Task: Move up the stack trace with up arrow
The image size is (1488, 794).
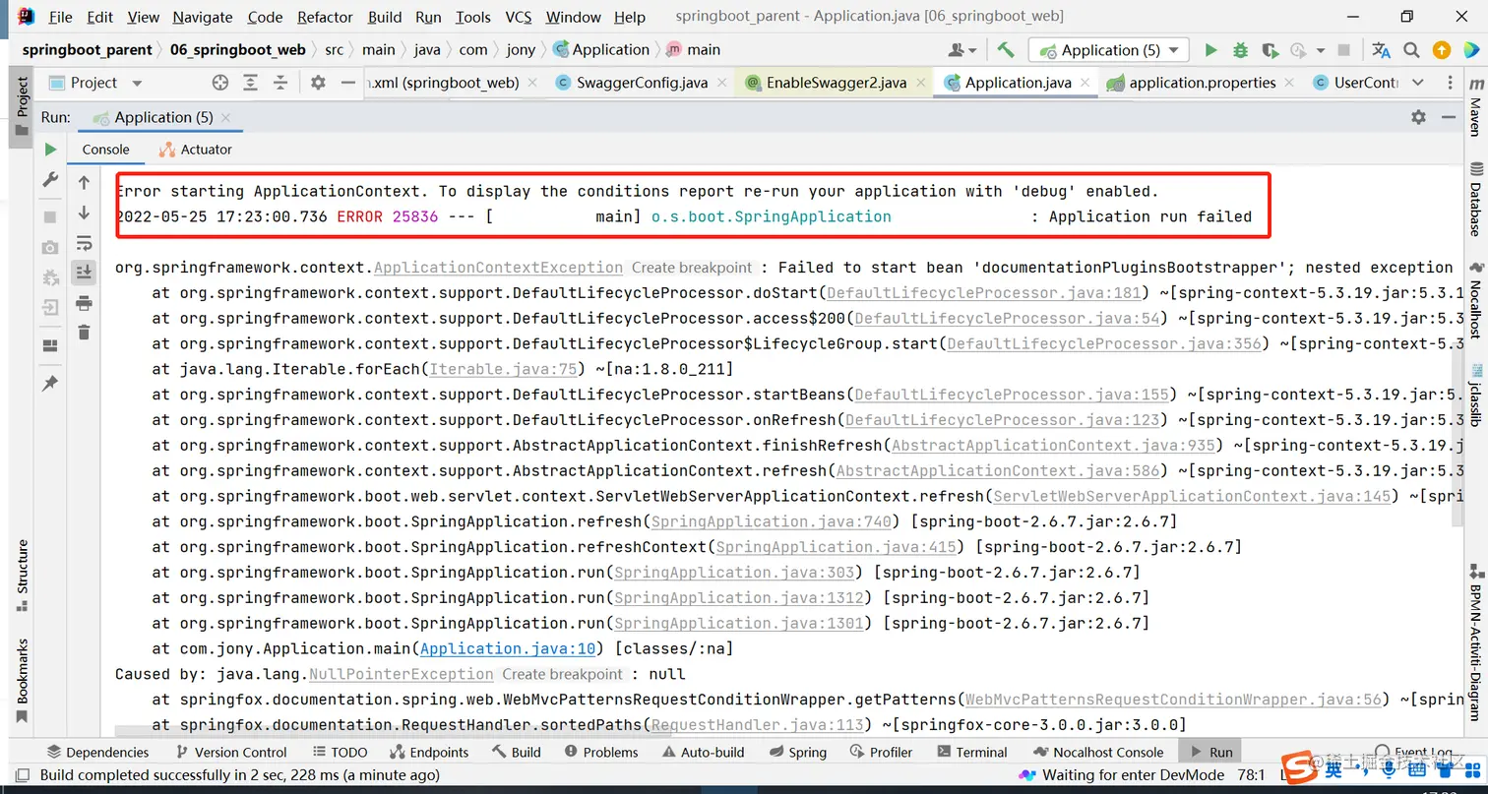Action: (x=84, y=182)
